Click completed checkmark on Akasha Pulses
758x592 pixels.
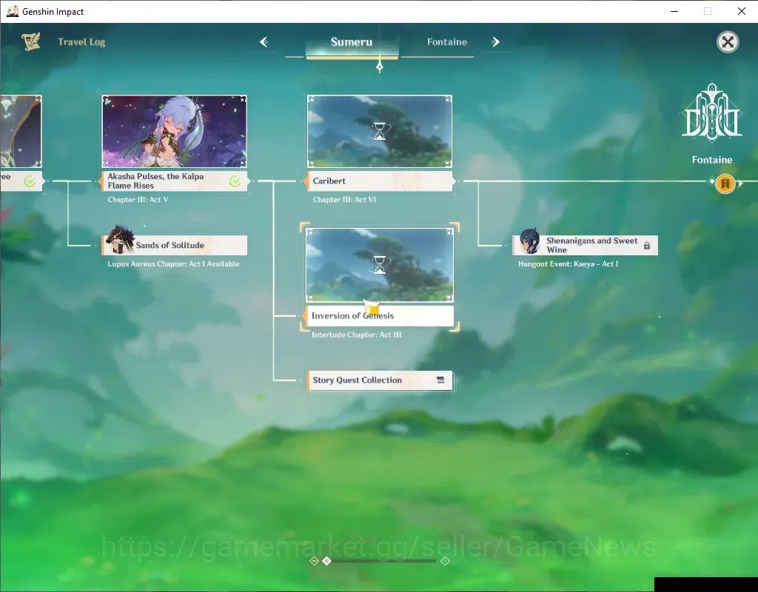coord(235,181)
